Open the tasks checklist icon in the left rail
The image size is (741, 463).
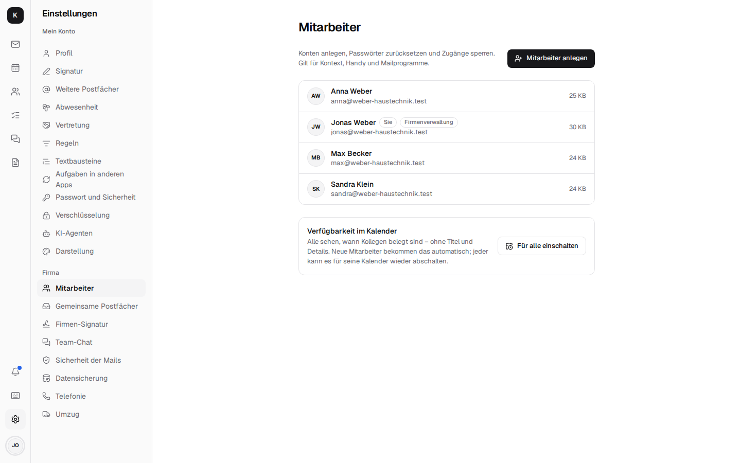click(x=15, y=115)
